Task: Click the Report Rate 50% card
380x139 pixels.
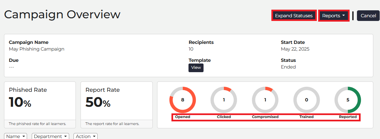Action: pyautogui.click(x=117, y=105)
